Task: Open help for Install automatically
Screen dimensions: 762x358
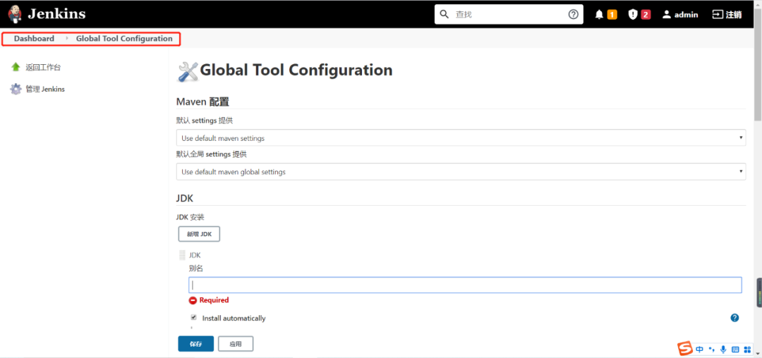Action: pos(734,318)
